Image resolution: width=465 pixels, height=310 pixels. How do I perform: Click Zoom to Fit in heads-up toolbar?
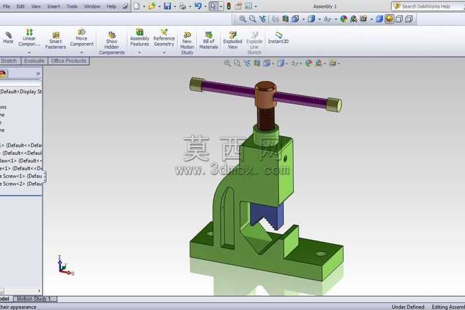coord(227,63)
